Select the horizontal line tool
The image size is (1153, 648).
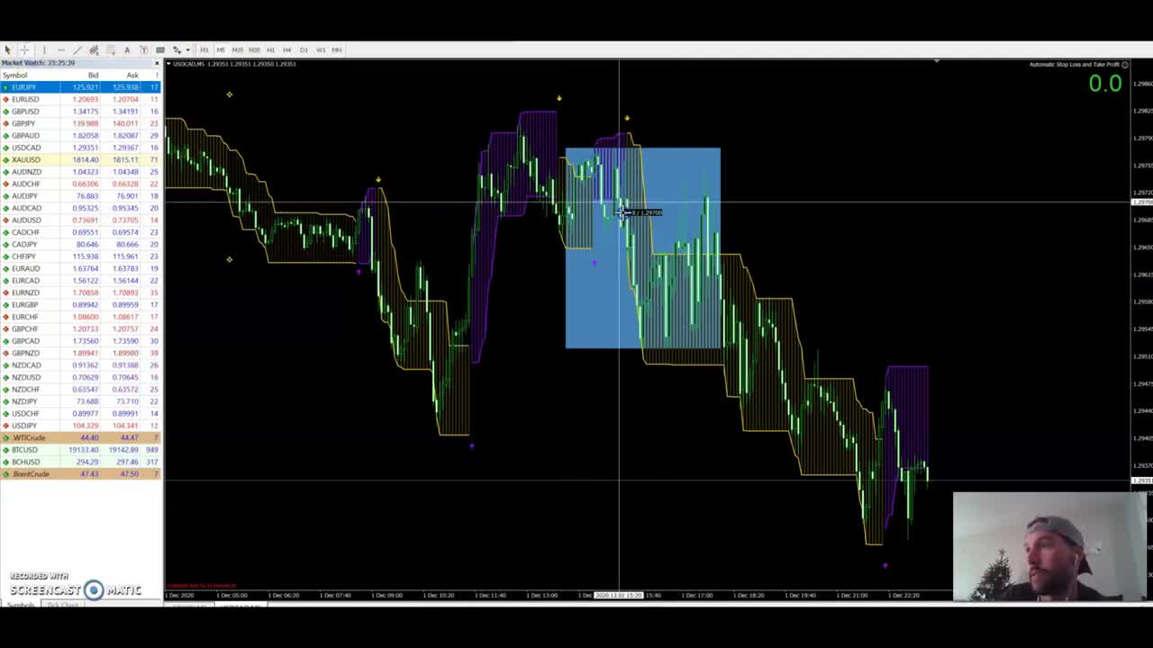(x=60, y=49)
